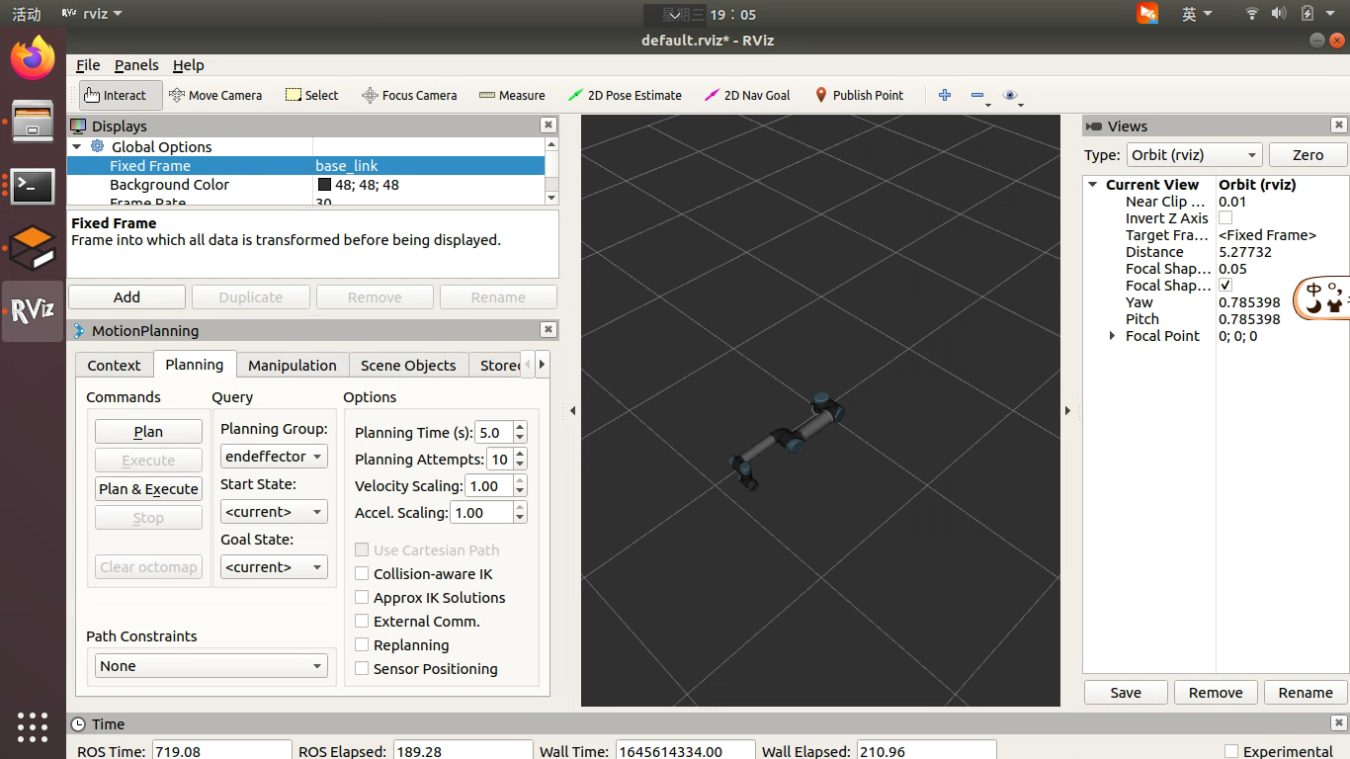The height and width of the screenshot is (759, 1350).
Task: Switch to the Scene Objects tab
Action: pyautogui.click(x=408, y=365)
